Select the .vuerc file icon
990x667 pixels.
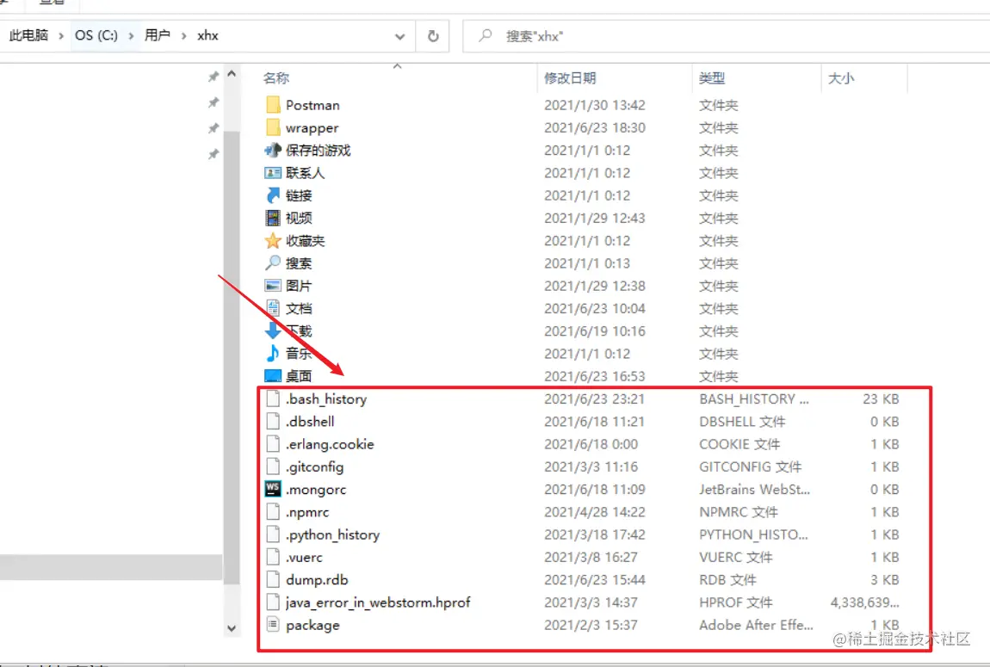273,557
